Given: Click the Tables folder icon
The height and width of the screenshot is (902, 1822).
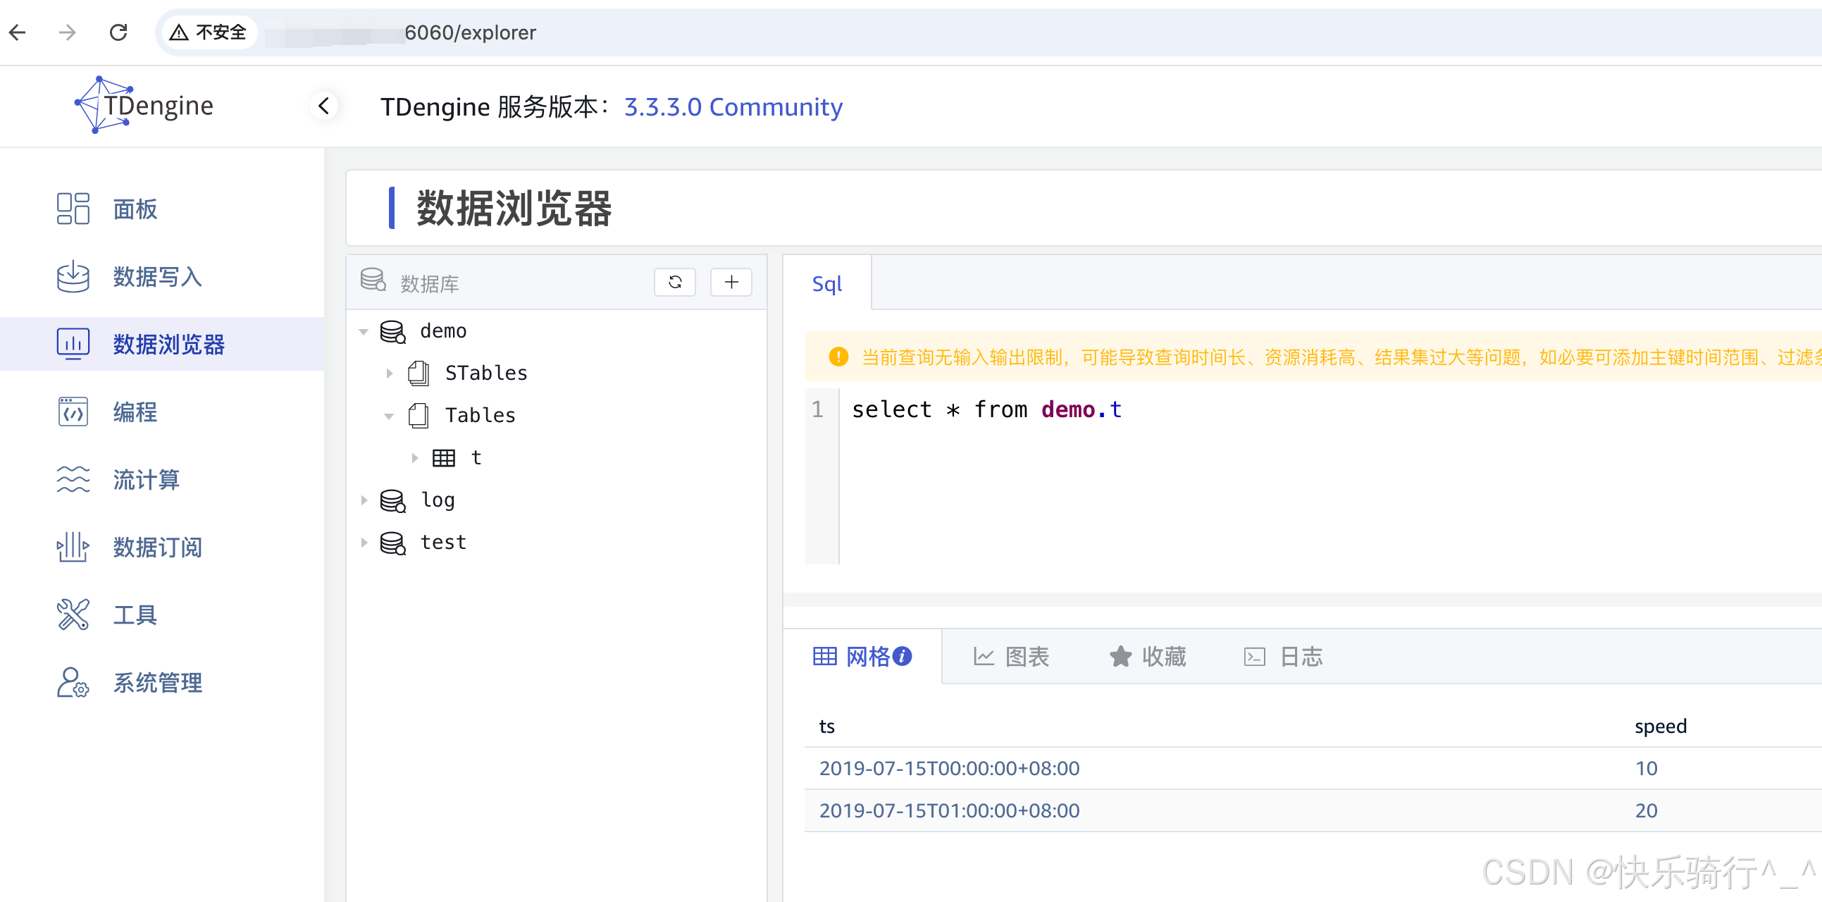Looking at the screenshot, I should tap(419, 415).
